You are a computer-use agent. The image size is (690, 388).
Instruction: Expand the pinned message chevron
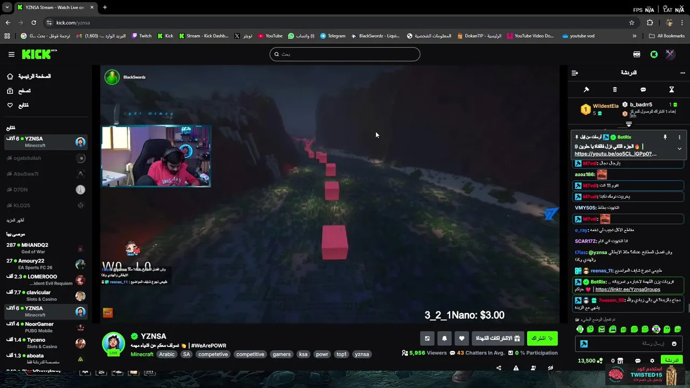coord(679,149)
